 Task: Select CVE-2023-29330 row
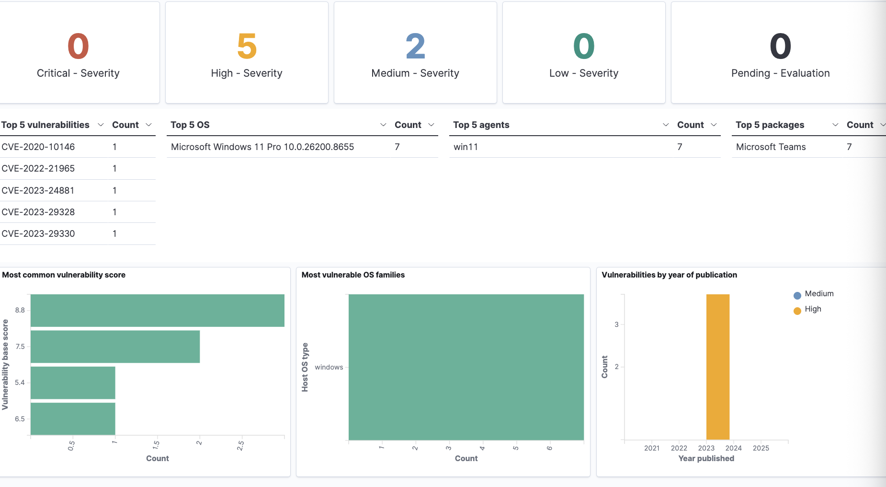(78, 233)
